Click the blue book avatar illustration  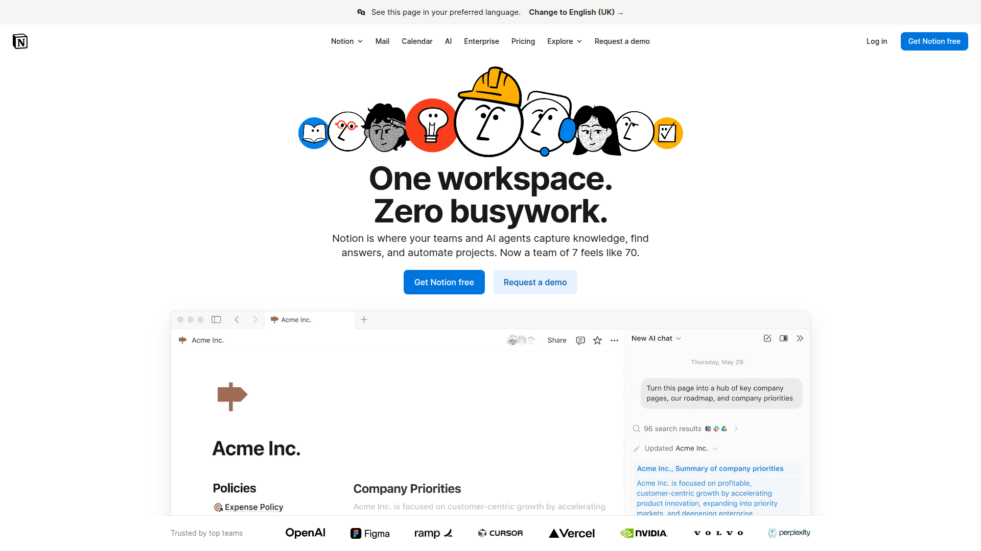click(314, 133)
